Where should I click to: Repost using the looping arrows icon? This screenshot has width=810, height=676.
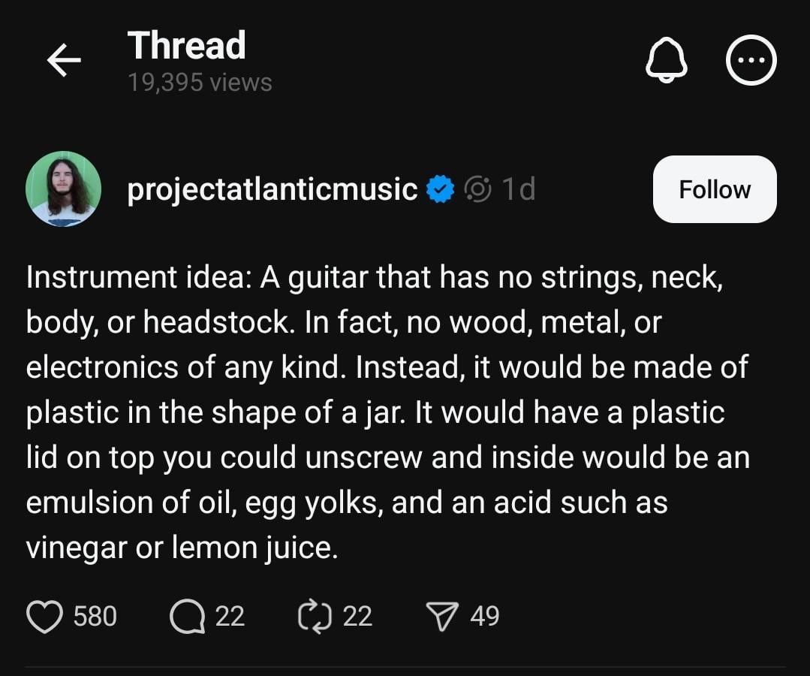pyautogui.click(x=314, y=617)
